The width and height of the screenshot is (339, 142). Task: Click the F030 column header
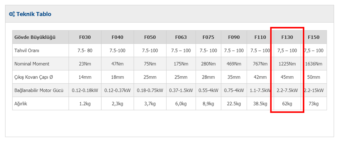85,37
